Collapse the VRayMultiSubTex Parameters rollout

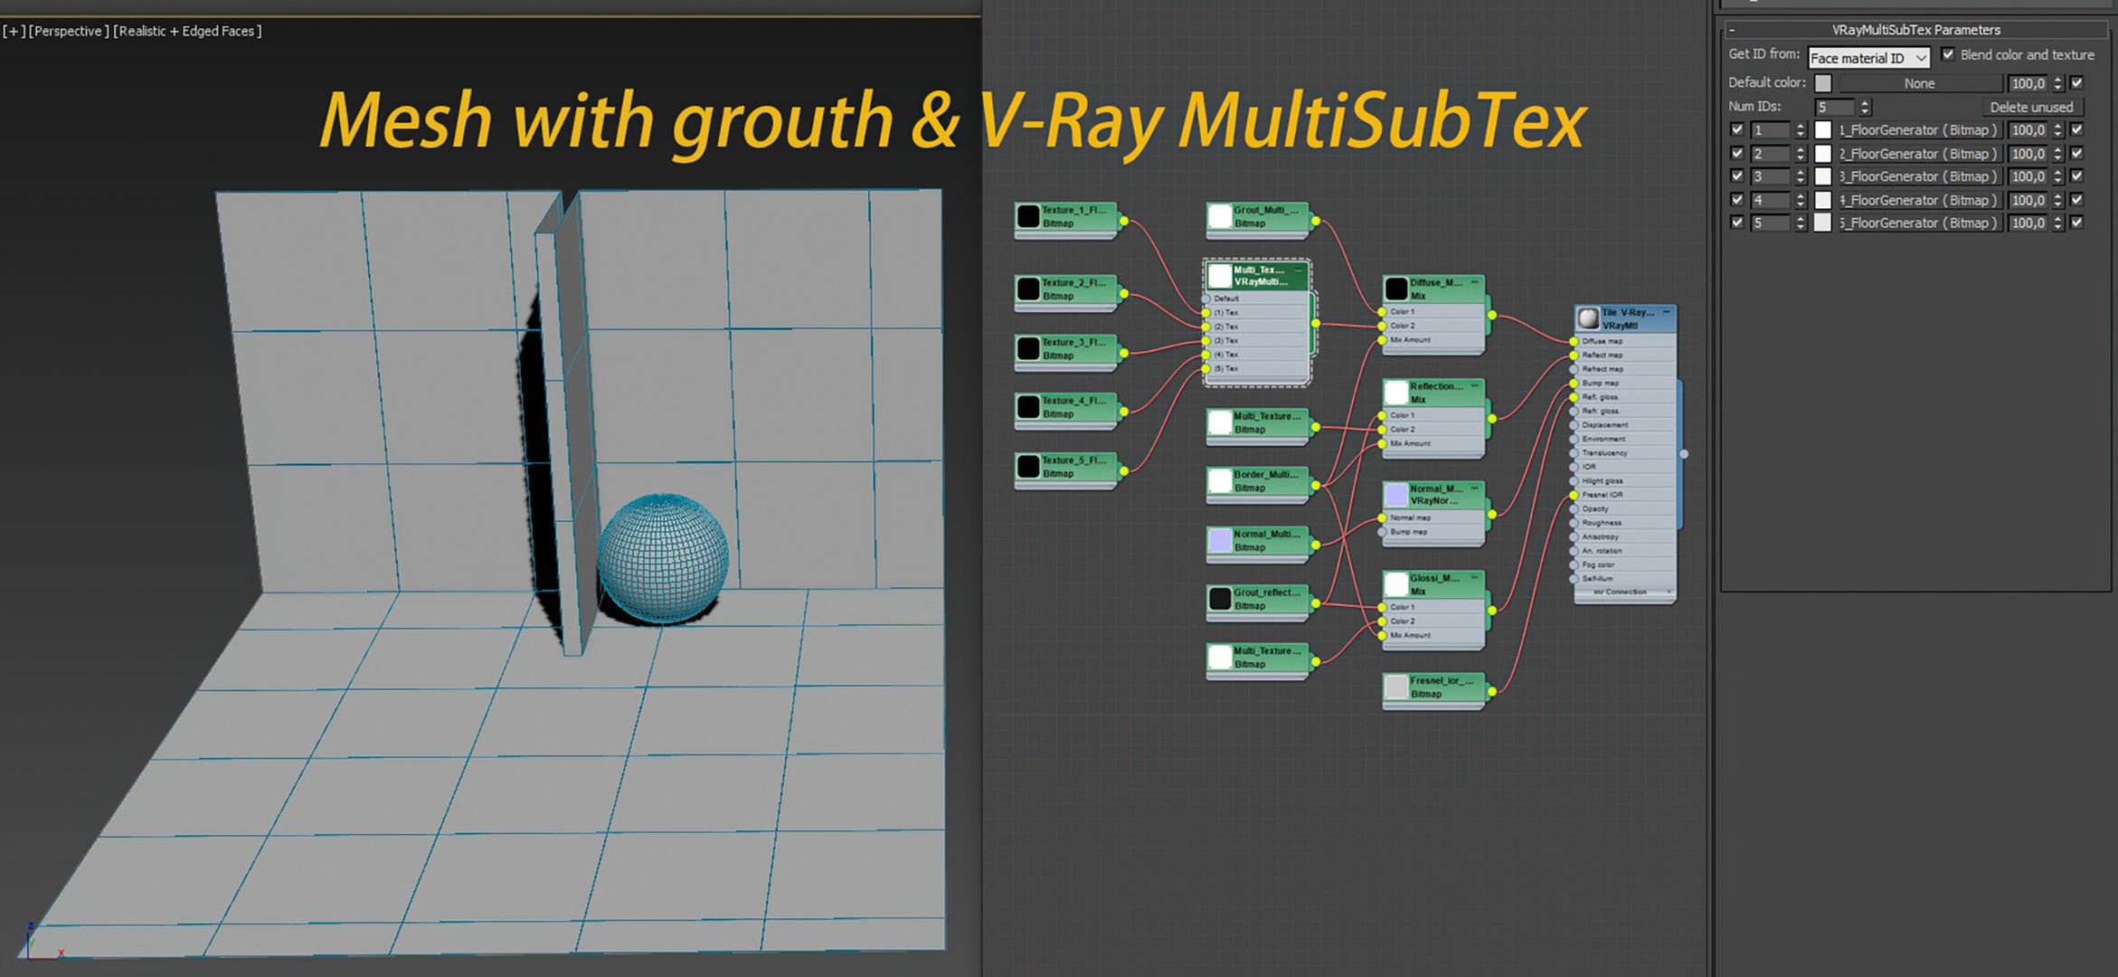[x=1732, y=30]
